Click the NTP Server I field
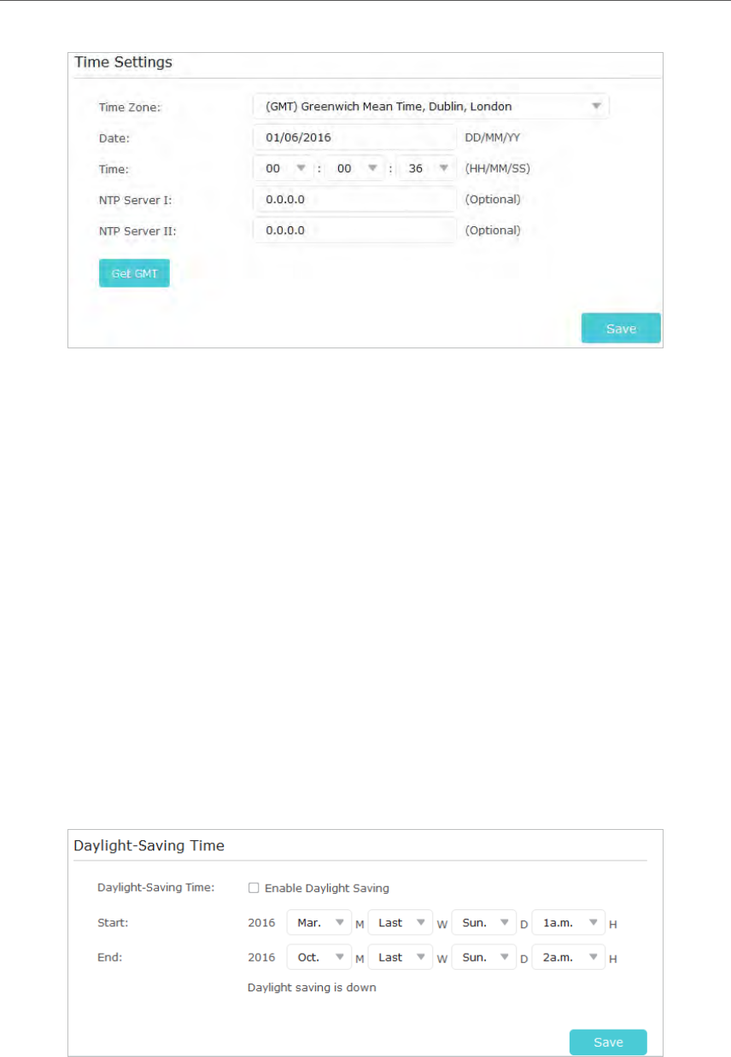The height and width of the screenshot is (1057, 731). 354,199
